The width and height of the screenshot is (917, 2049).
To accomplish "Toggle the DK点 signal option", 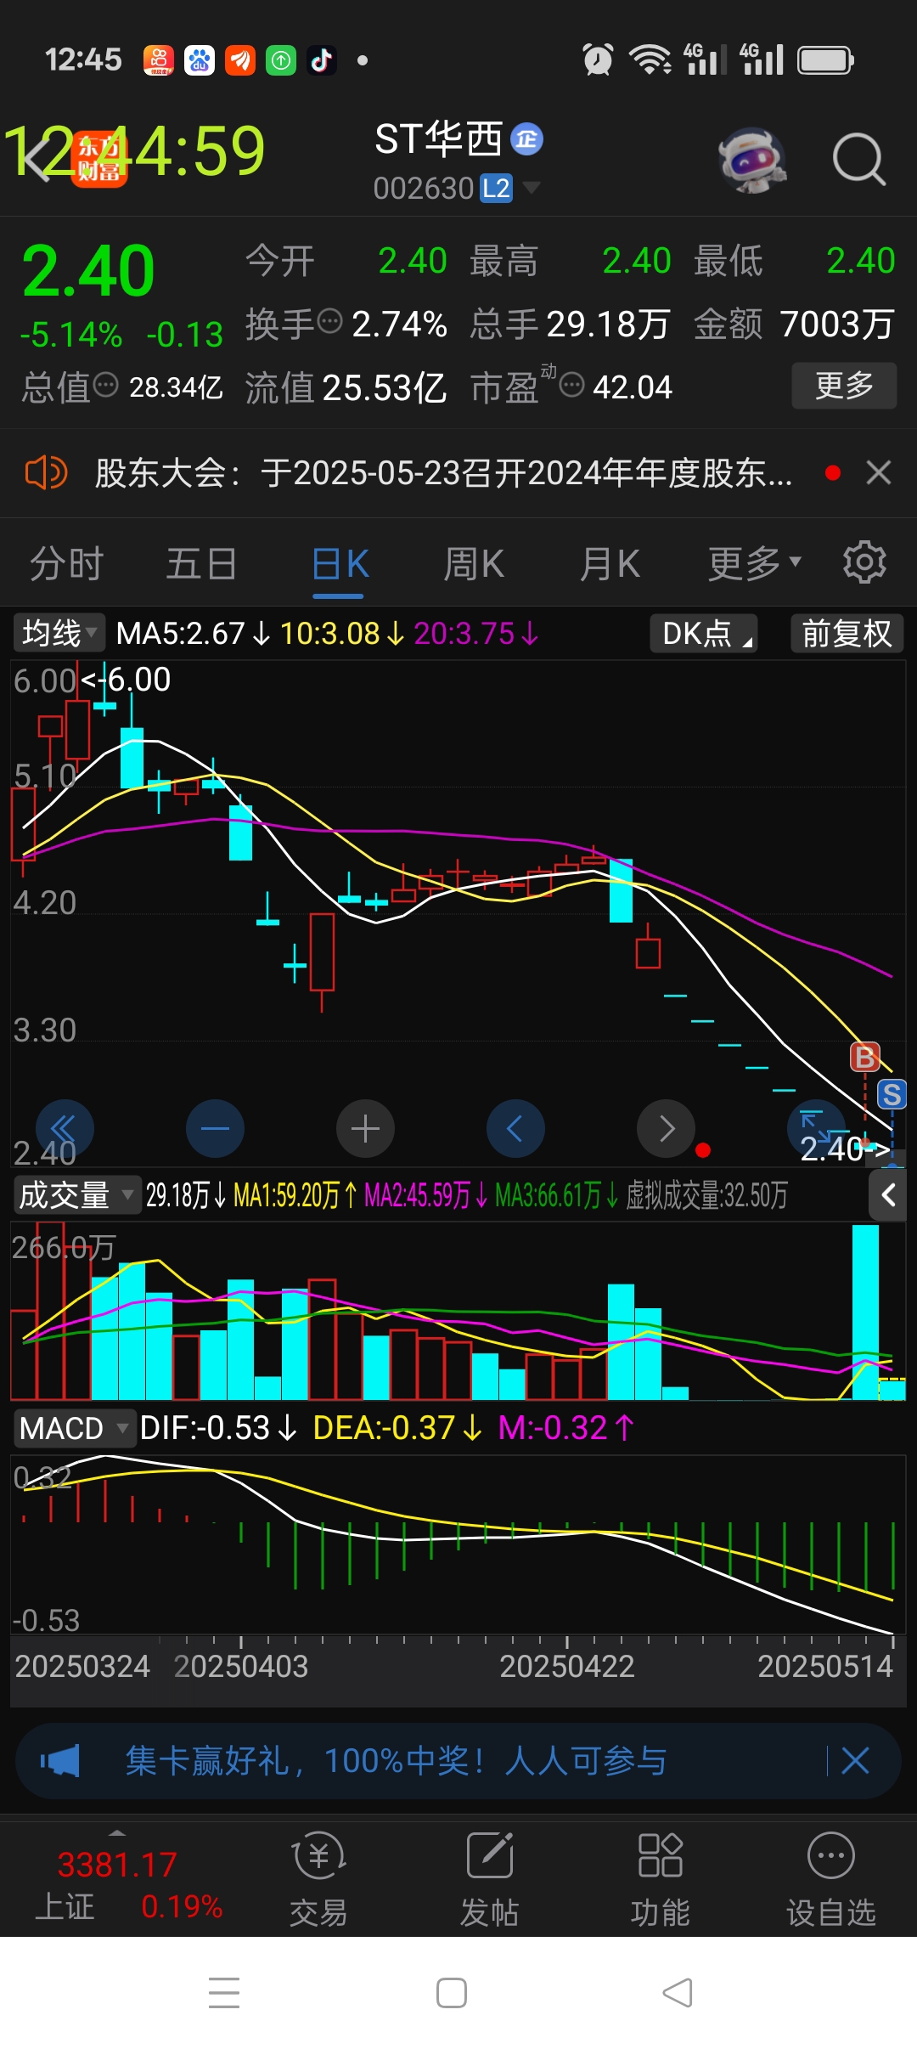I will pos(704,633).
